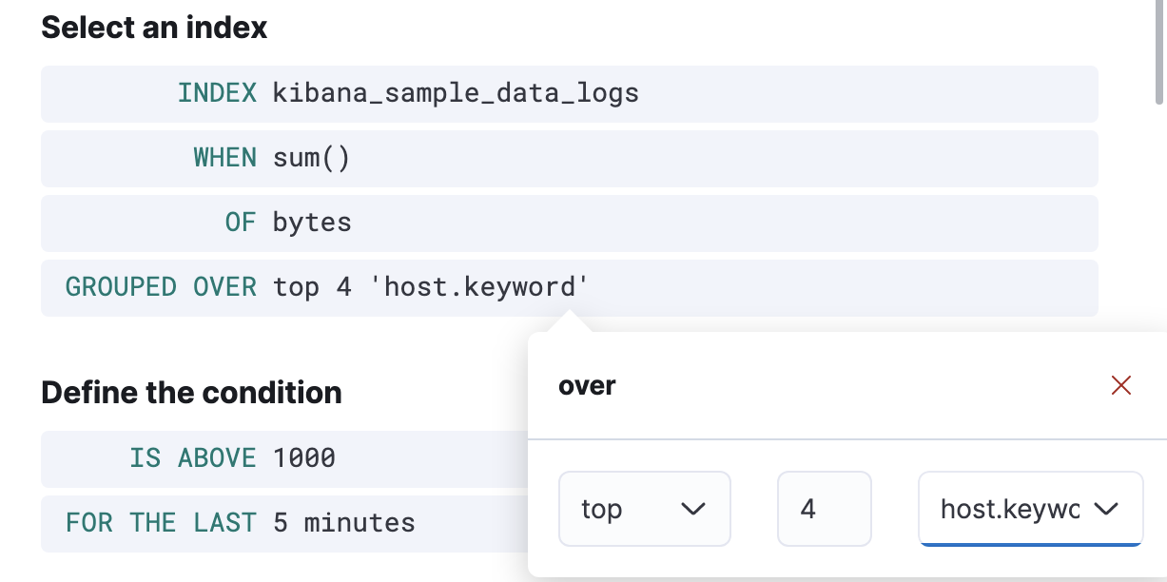Click the FOR THE LAST label

click(161, 523)
